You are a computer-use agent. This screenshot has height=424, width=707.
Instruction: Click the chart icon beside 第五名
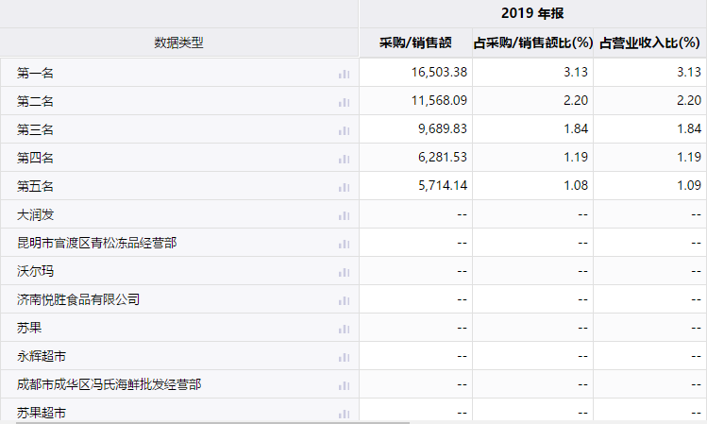click(345, 187)
